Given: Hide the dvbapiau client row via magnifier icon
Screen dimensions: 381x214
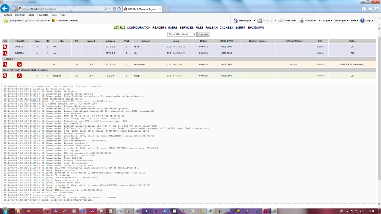Looking at the screenshot, I should tap(5, 76).
